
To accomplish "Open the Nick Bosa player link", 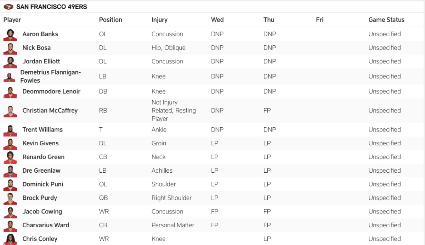I will pos(36,48).
